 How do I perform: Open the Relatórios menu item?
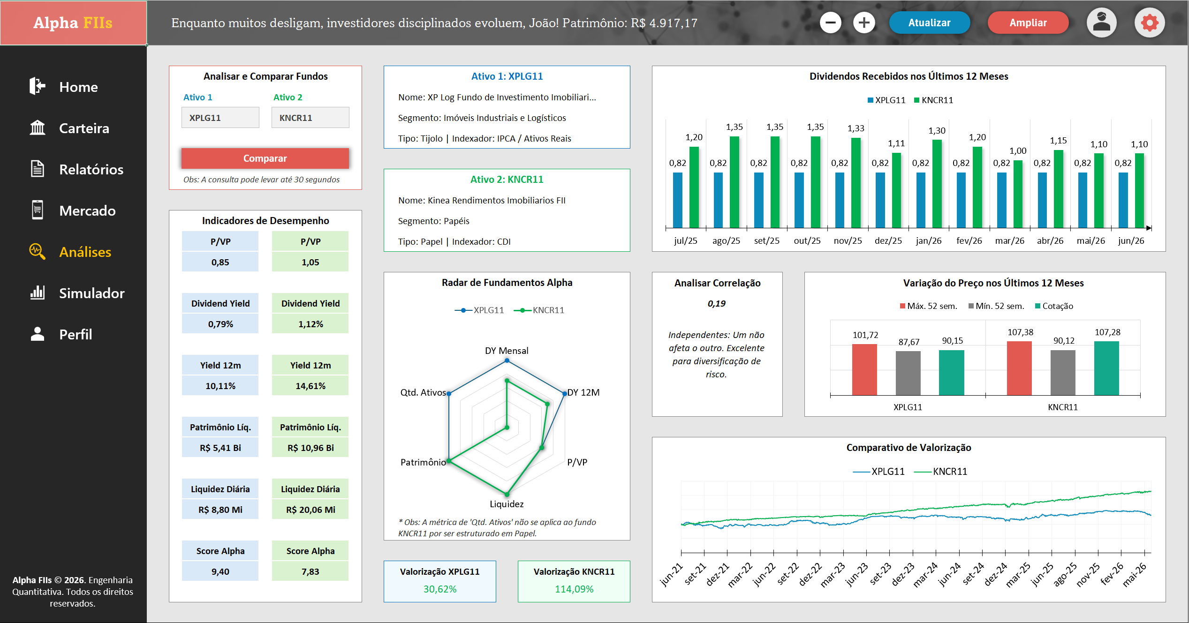point(91,169)
